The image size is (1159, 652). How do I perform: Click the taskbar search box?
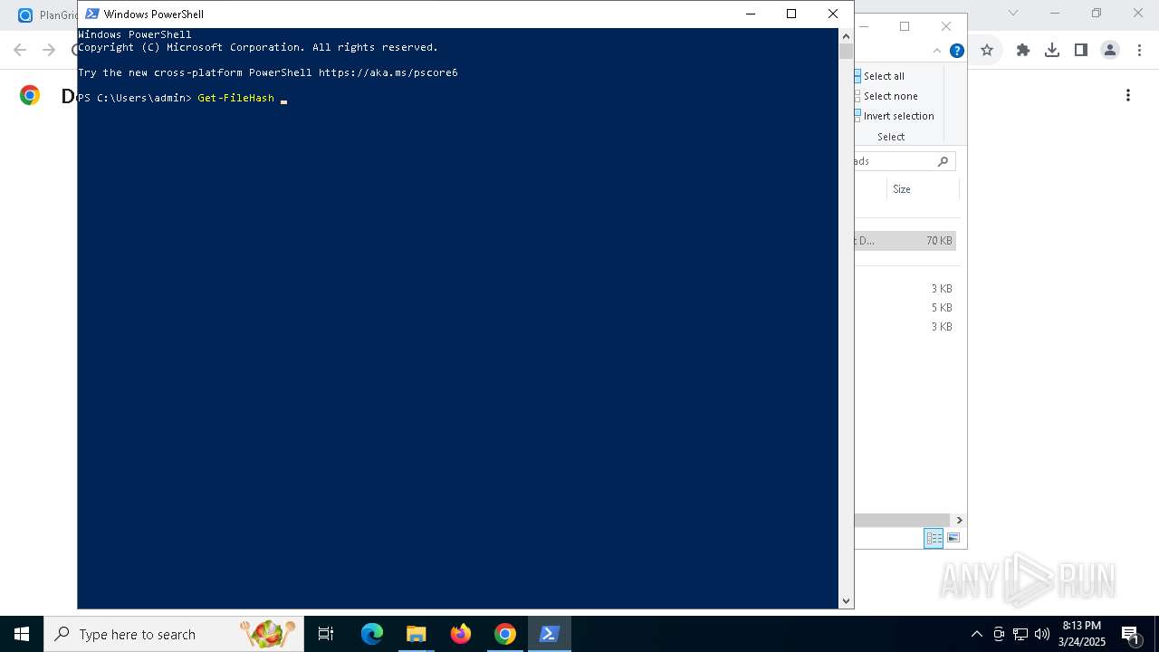click(x=174, y=634)
